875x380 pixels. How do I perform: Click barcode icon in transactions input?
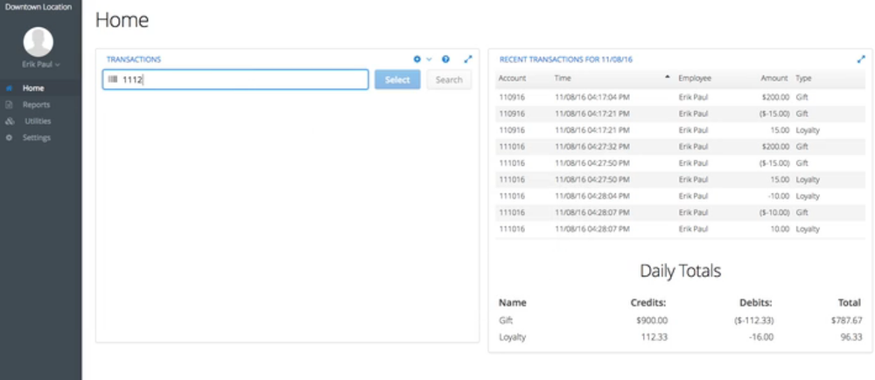(x=113, y=79)
